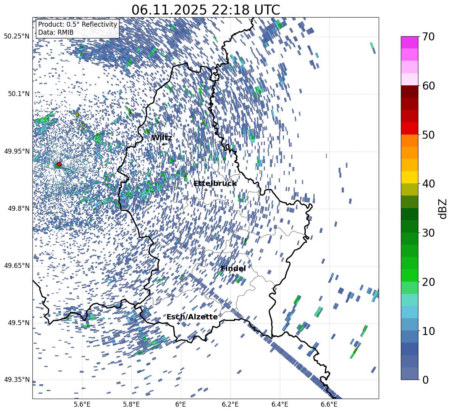Click the 50.1°N latitude label

[19, 94]
